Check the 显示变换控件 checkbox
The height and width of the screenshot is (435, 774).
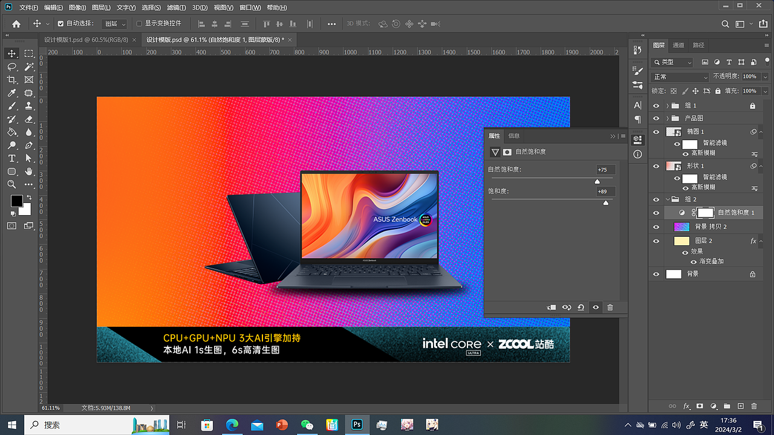pos(139,24)
